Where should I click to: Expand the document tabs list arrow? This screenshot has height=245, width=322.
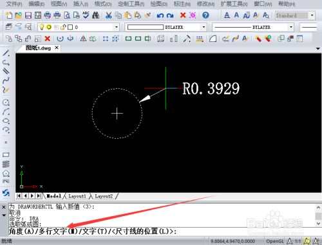318,49
